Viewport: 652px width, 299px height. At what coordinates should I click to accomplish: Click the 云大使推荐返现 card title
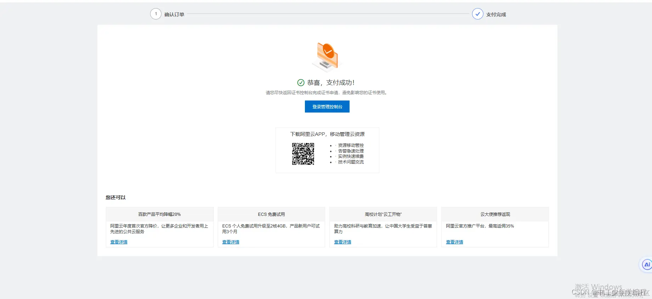click(x=495, y=214)
